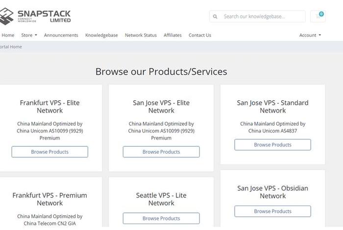Browse products for Frankfurt VPS Elite Network
343x230 pixels.
(x=50, y=152)
